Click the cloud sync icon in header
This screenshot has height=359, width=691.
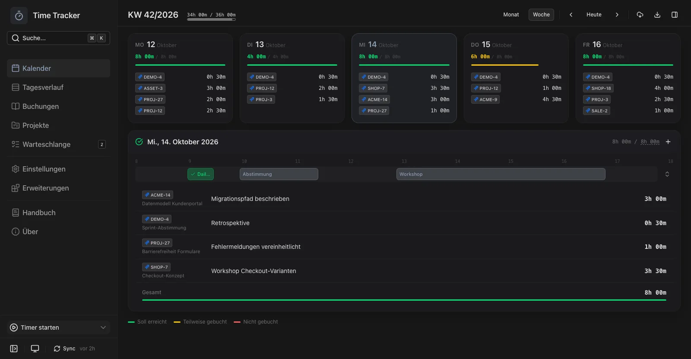point(640,15)
